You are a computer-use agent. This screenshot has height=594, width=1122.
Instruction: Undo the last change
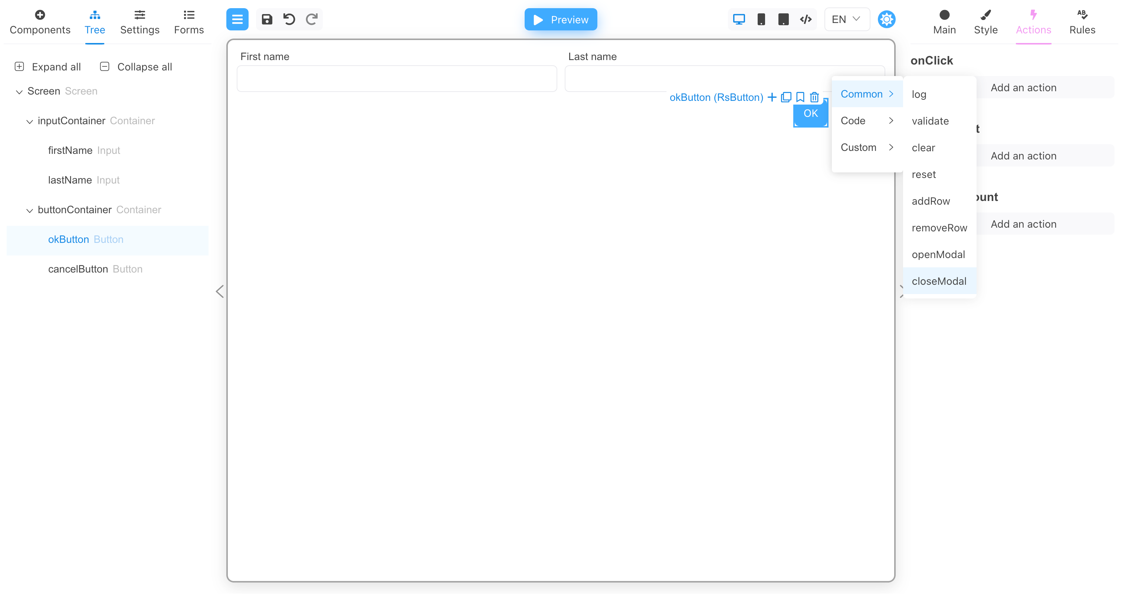[289, 19]
